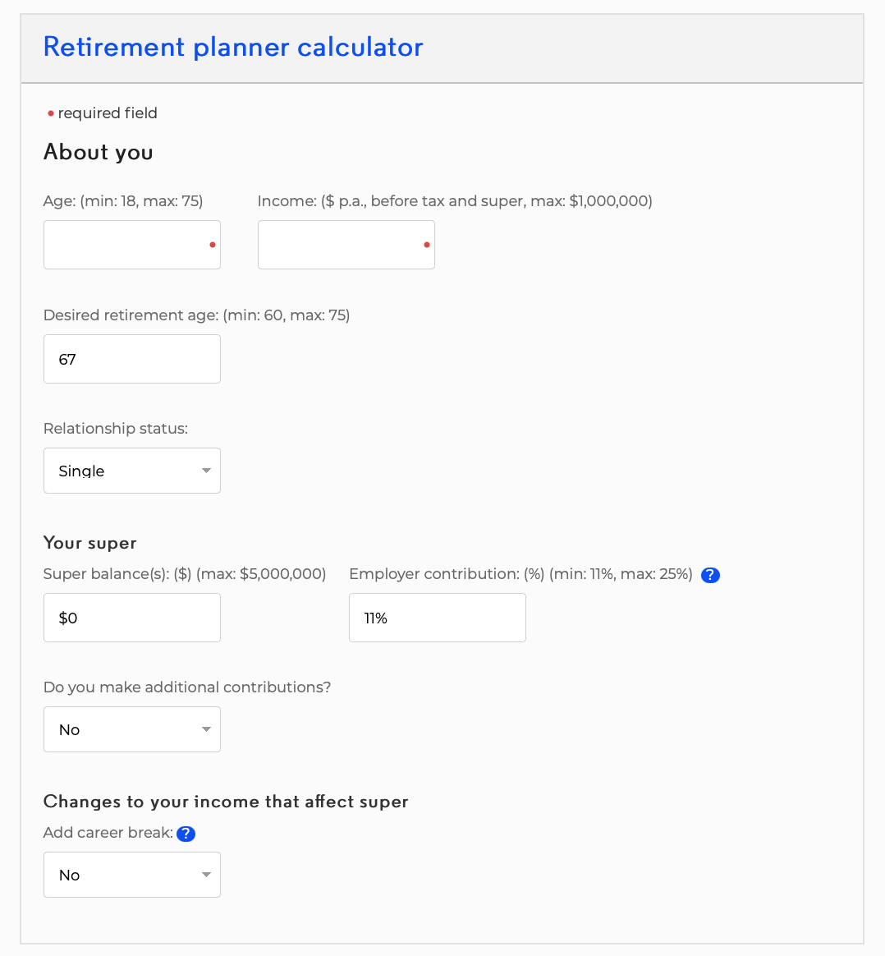
Task: Open the additional contributions dropdown
Action: point(132,729)
